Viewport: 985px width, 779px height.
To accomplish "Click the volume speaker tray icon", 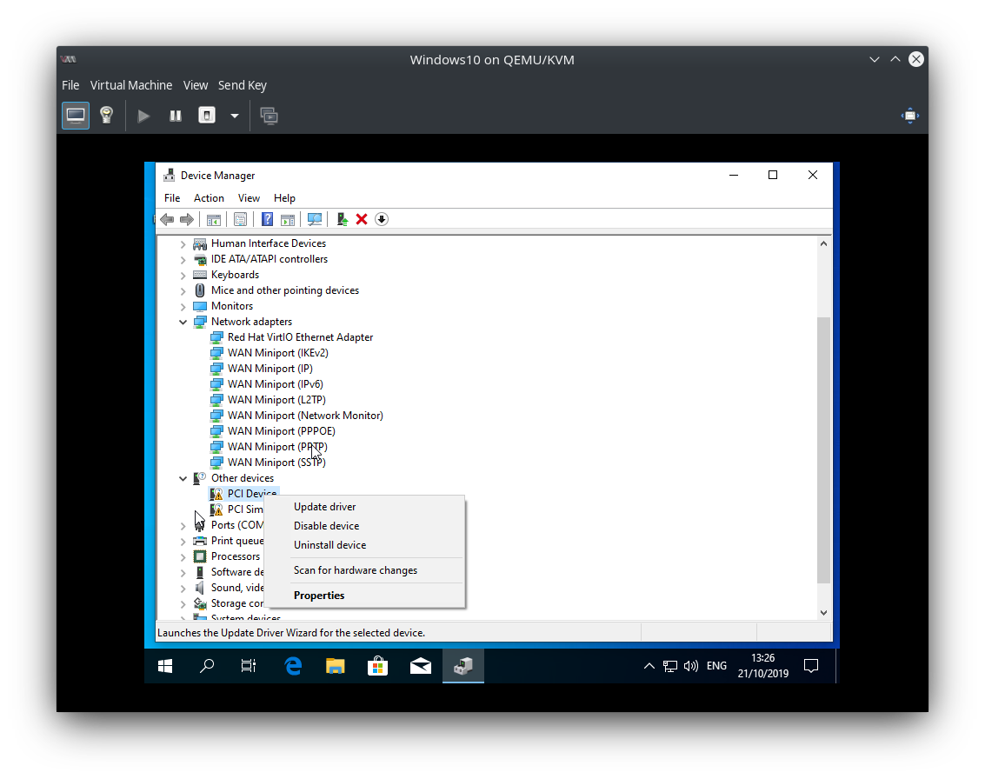I will (691, 666).
